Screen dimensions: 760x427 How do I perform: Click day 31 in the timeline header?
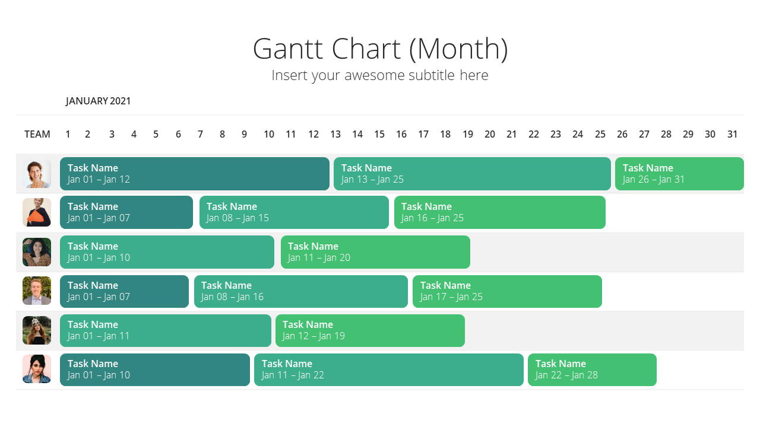(x=733, y=134)
